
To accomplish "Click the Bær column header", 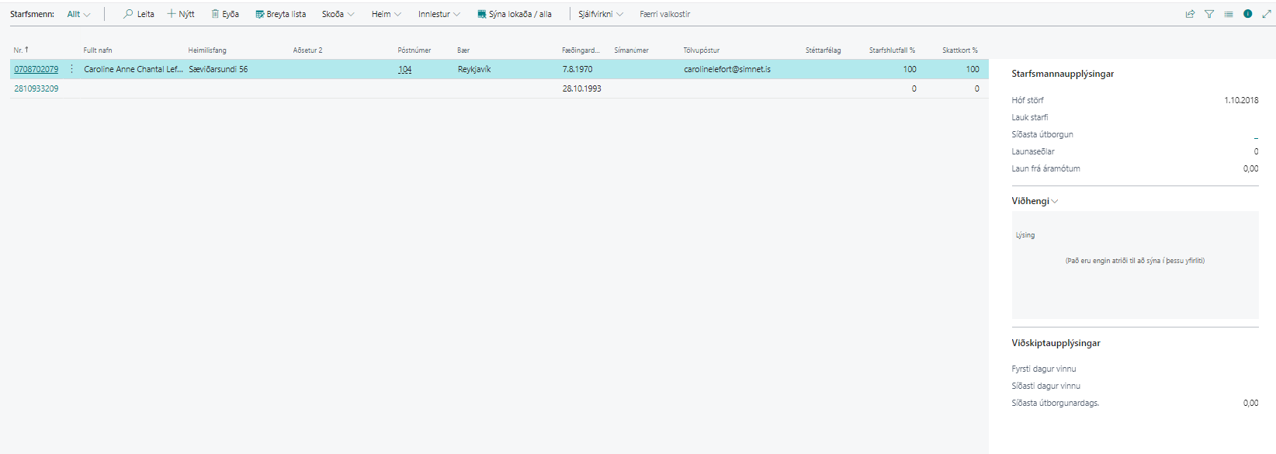I will 463,50.
